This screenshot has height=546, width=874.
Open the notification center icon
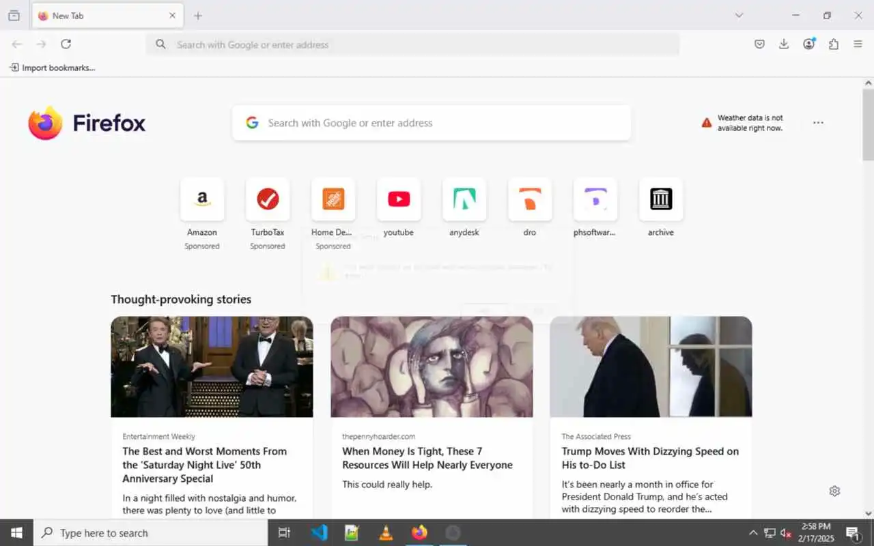click(852, 533)
